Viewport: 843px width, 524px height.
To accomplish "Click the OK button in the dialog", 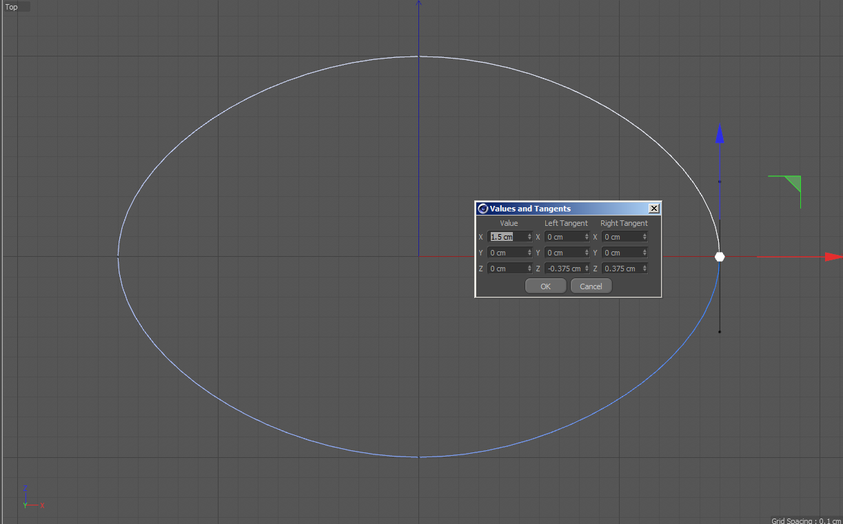I will (545, 286).
